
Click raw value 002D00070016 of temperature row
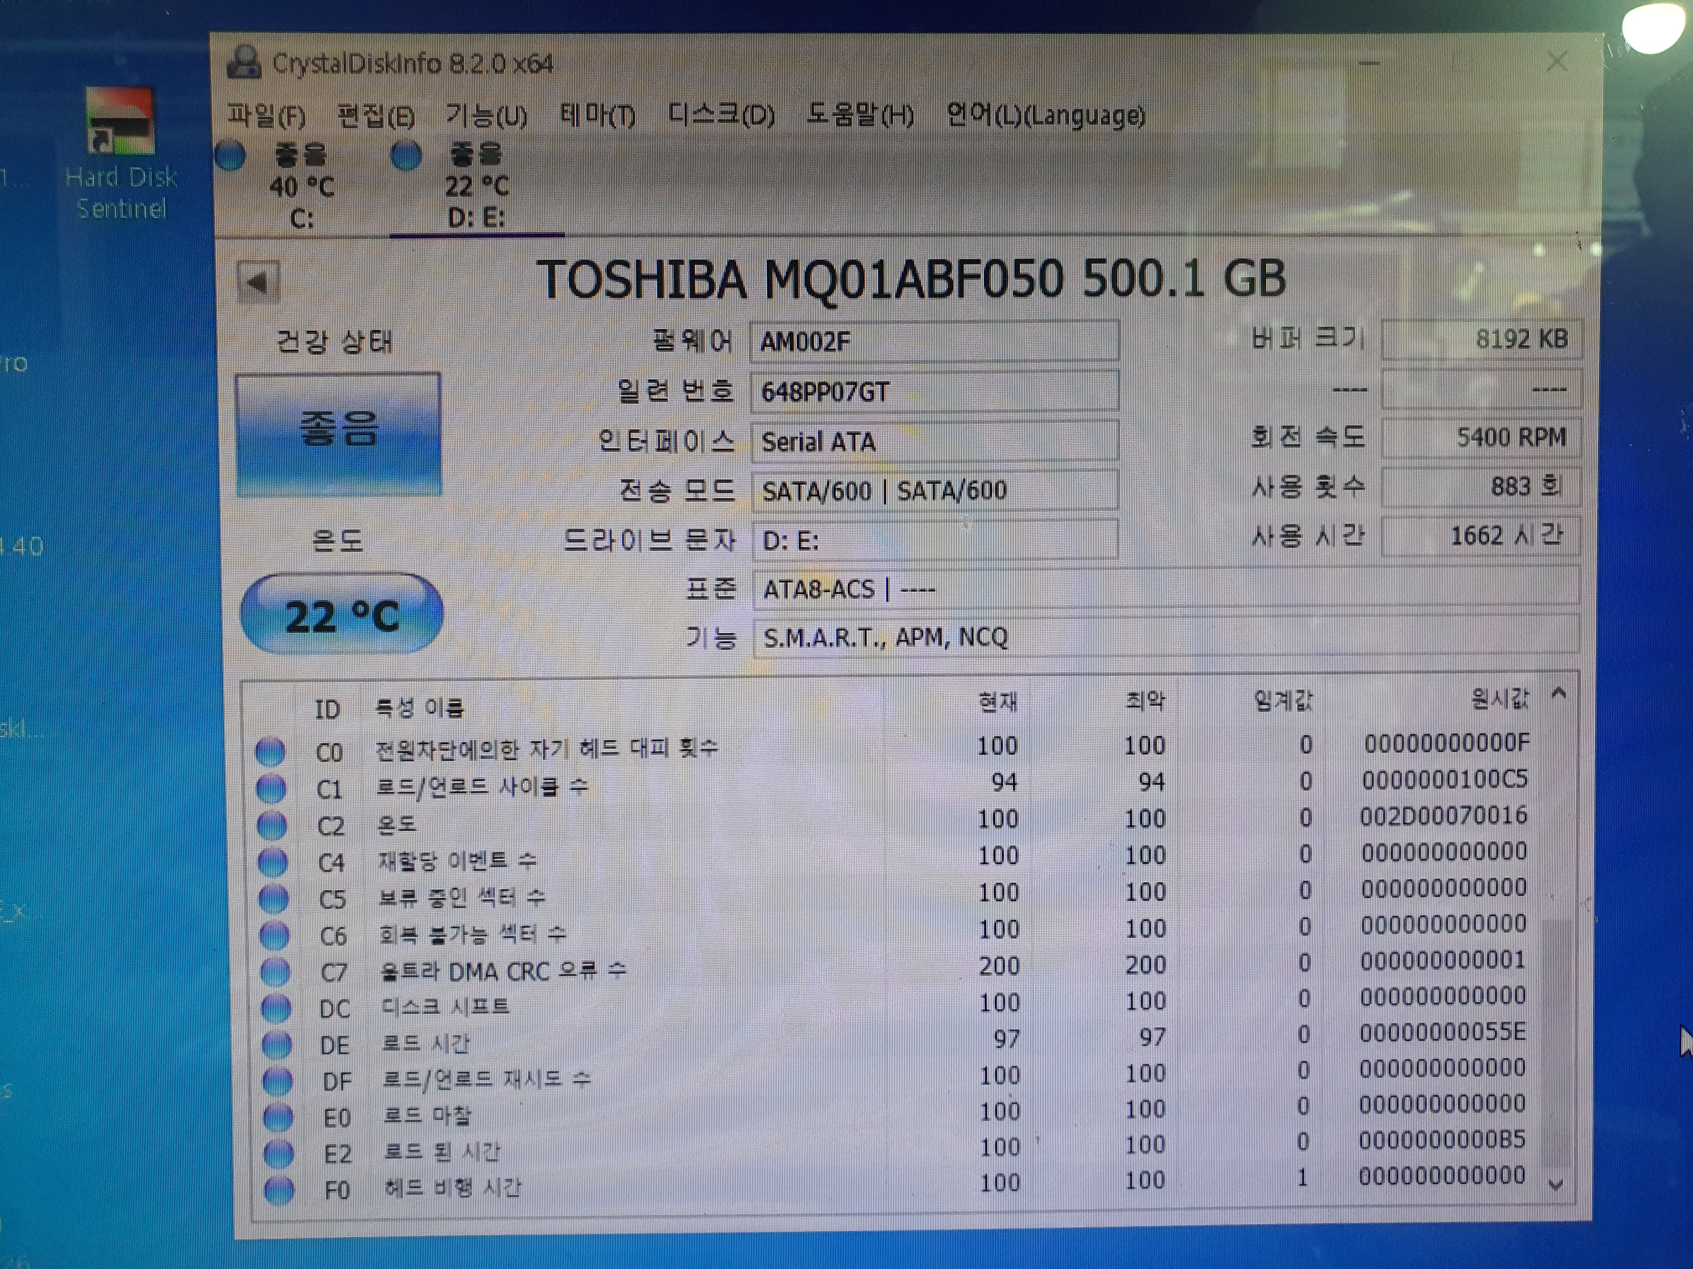click(1444, 815)
